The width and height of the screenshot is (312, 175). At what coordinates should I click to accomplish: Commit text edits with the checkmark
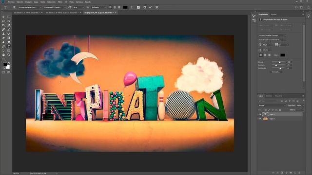(x=151, y=7)
